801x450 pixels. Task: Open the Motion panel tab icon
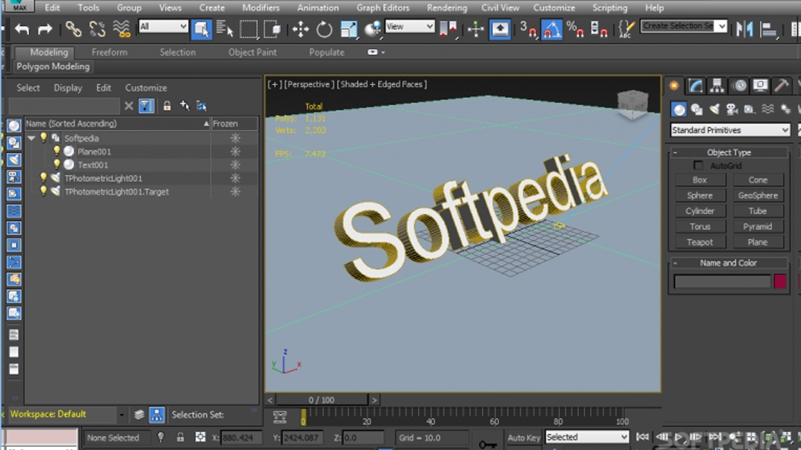(739, 86)
